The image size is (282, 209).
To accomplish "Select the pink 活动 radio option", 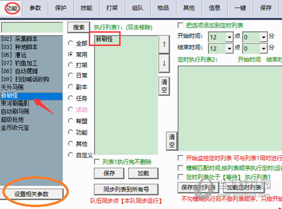I will coord(70,109).
